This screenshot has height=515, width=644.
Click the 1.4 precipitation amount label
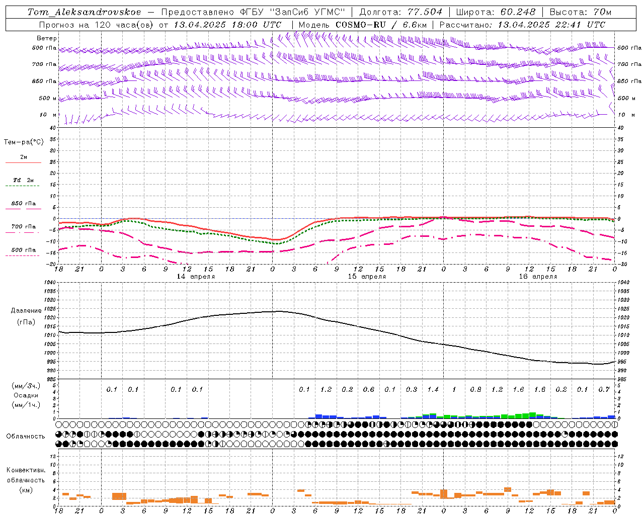[x=433, y=389]
